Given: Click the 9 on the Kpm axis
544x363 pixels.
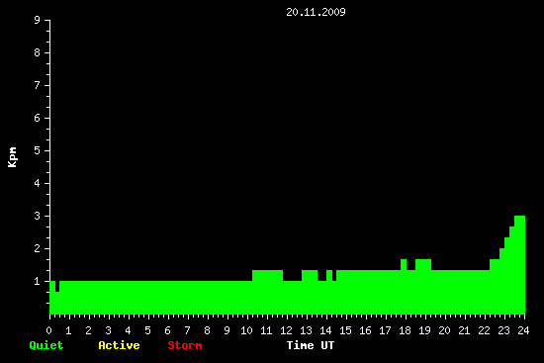Looking at the screenshot, I should pos(38,20).
